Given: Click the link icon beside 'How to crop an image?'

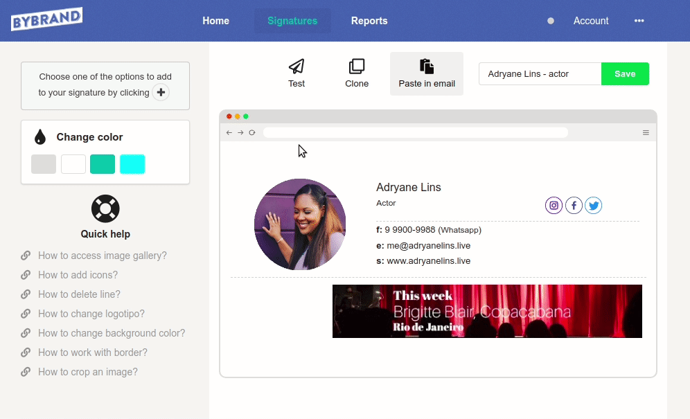Looking at the screenshot, I should pos(26,372).
